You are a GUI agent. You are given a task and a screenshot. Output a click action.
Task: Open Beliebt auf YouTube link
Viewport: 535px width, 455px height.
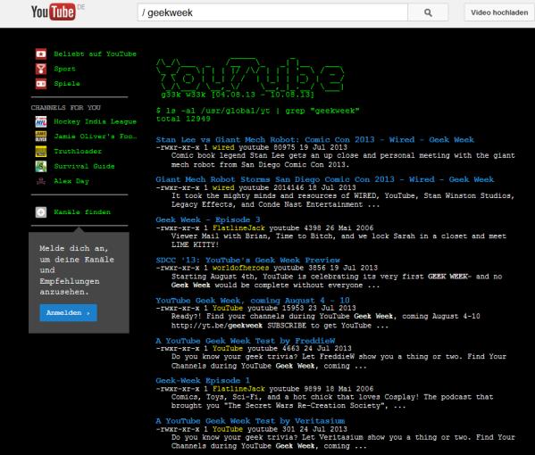tap(95, 54)
